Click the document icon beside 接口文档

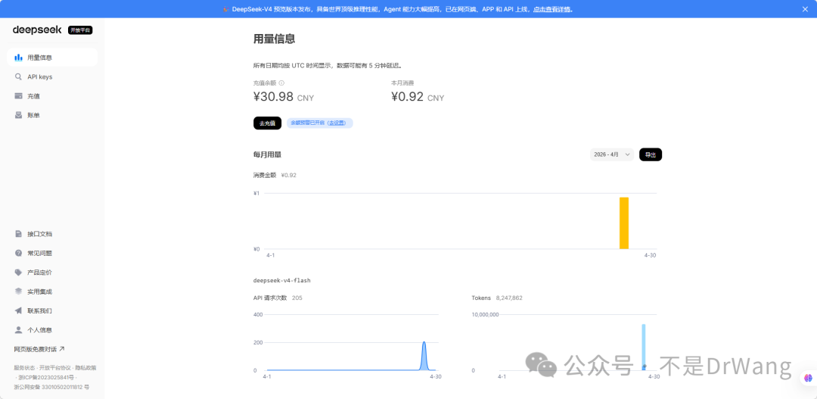tap(18, 234)
